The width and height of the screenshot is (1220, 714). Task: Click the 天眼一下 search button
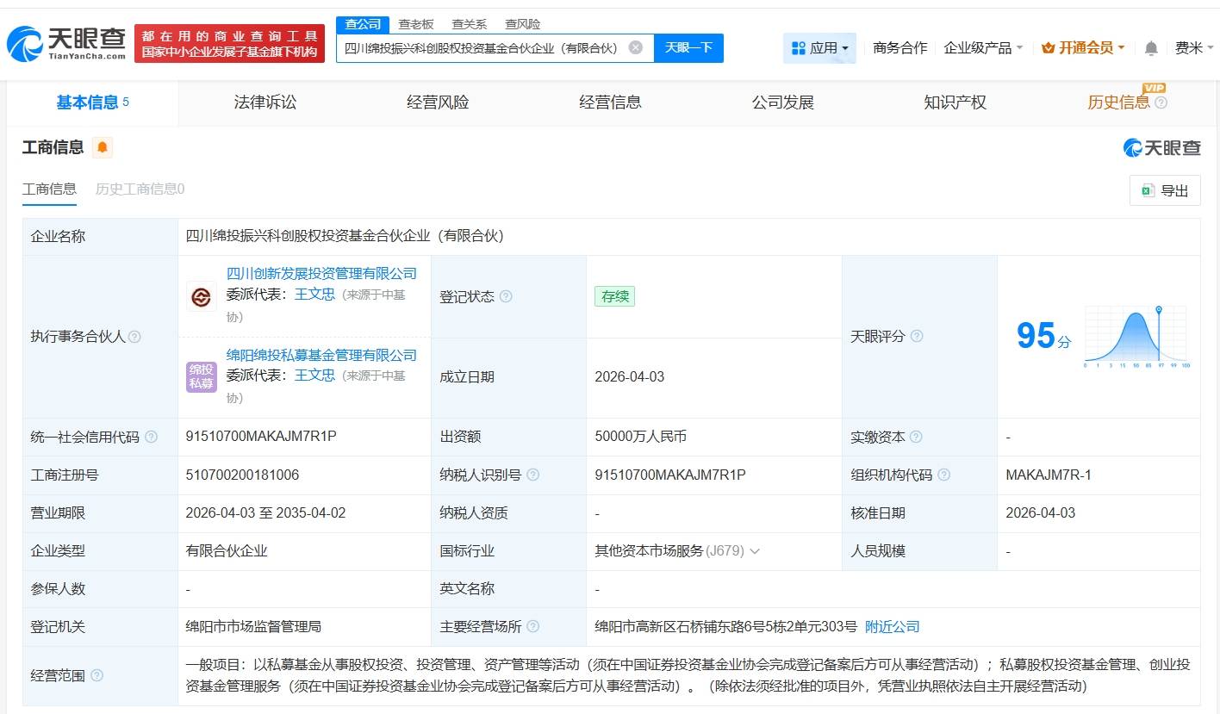pyautogui.click(x=688, y=48)
